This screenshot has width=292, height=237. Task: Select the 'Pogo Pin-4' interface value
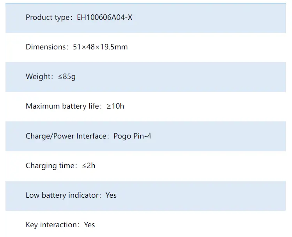point(133,136)
